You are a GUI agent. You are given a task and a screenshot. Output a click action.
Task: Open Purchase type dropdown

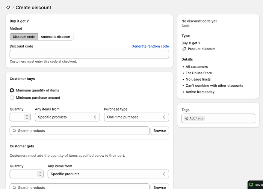tap(136, 117)
